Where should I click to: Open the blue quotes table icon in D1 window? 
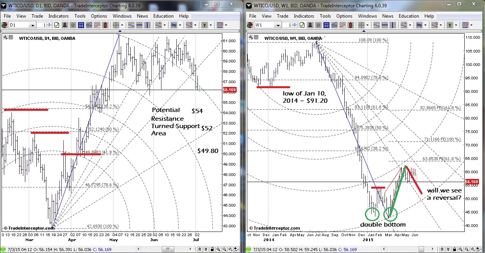click(x=81, y=25)
